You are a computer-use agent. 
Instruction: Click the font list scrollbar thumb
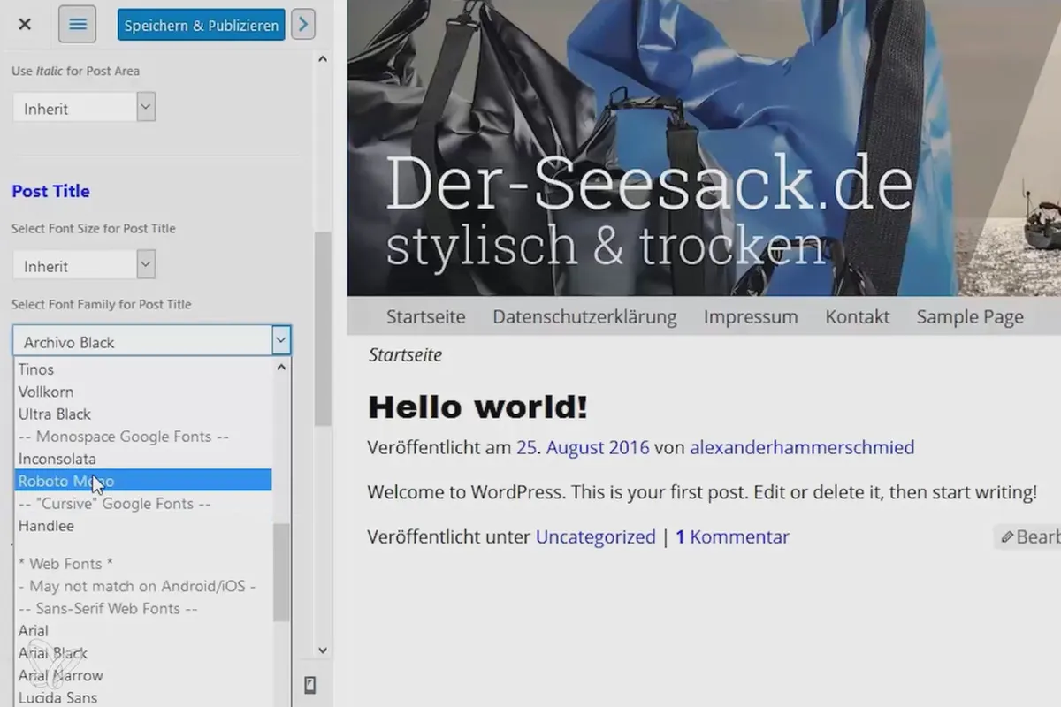tap(282, 572)
